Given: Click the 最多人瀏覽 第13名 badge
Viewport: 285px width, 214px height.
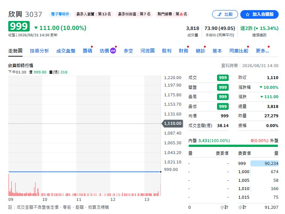Looking at the screenshot, I should pos(93,14).
